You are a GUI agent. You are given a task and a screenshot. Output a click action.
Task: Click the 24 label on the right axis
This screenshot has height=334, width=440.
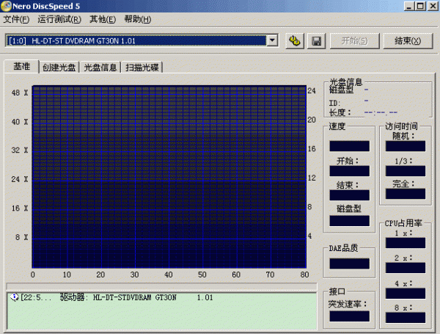click(x=312, y=91)
